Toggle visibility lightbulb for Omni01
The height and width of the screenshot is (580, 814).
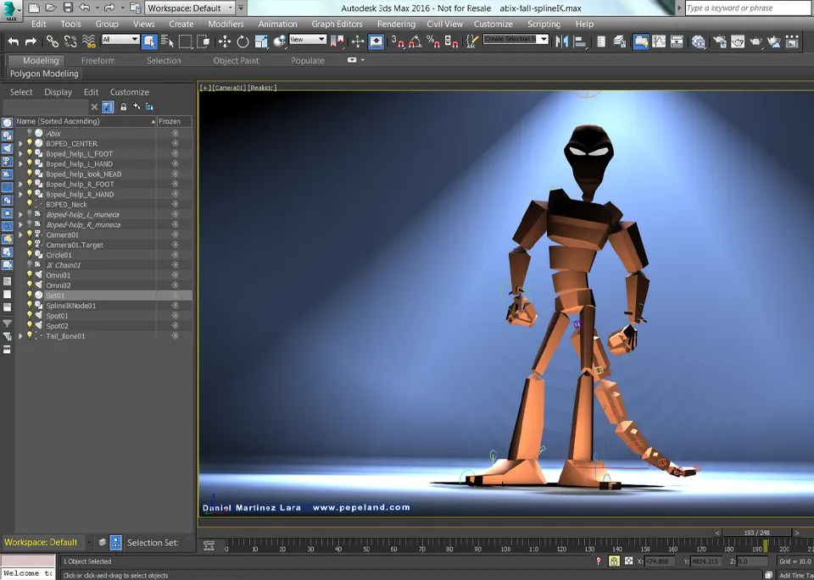(30, 275)
